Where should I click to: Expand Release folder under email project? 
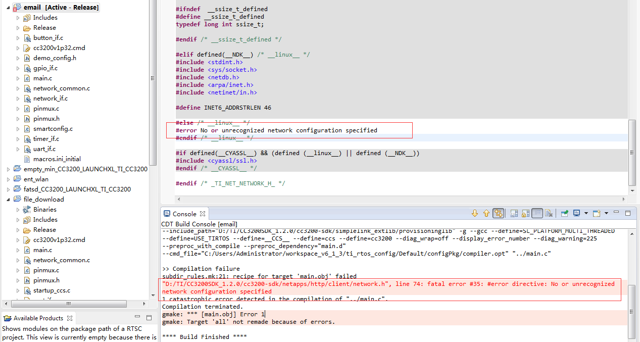[x=18, y=28]
